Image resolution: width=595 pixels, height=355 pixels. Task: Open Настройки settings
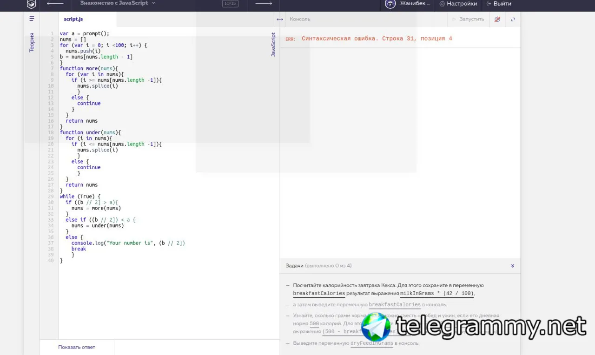[458, 4]
